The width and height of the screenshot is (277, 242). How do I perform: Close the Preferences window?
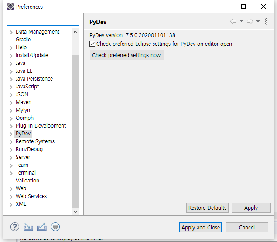263,7
